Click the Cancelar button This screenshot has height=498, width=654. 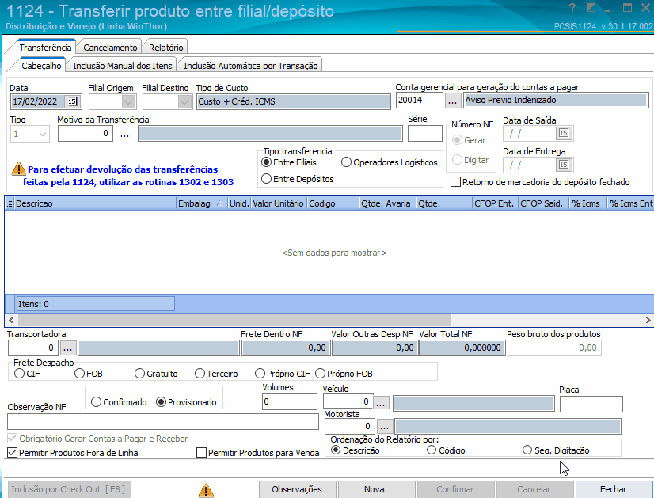click(x=534, y=489)
